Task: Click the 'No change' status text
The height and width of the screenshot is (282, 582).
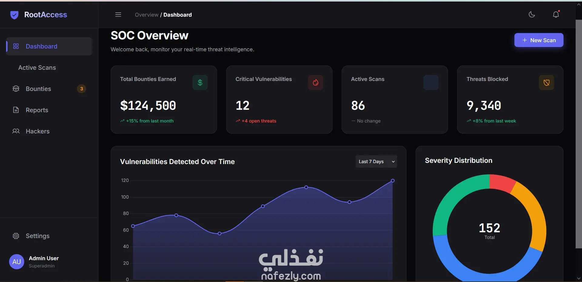Action: (369, 121)
